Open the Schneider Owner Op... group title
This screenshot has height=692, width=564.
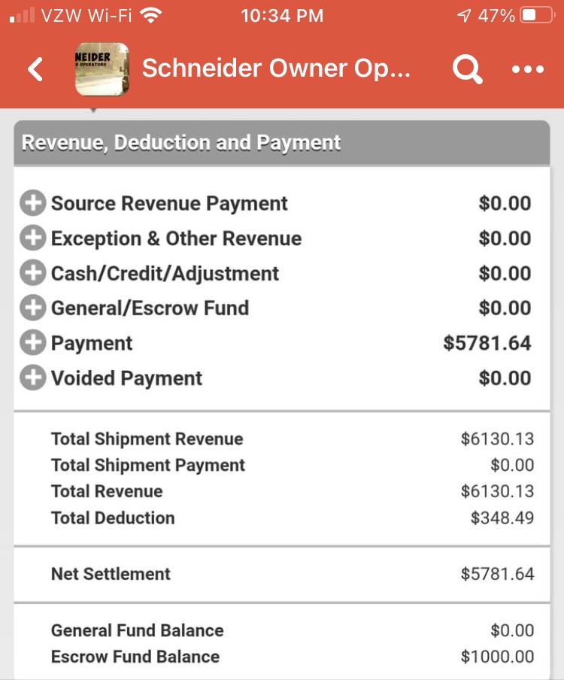pos(276,68)
